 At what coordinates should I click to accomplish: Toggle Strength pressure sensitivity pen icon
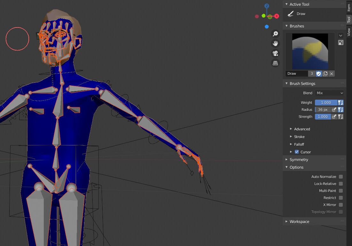point(334,117)
